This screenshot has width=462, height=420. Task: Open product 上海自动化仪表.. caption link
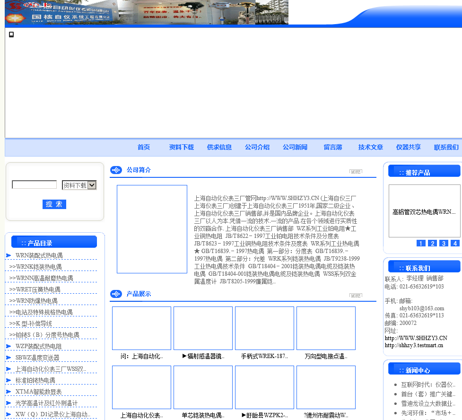click(x=141, y=416)
